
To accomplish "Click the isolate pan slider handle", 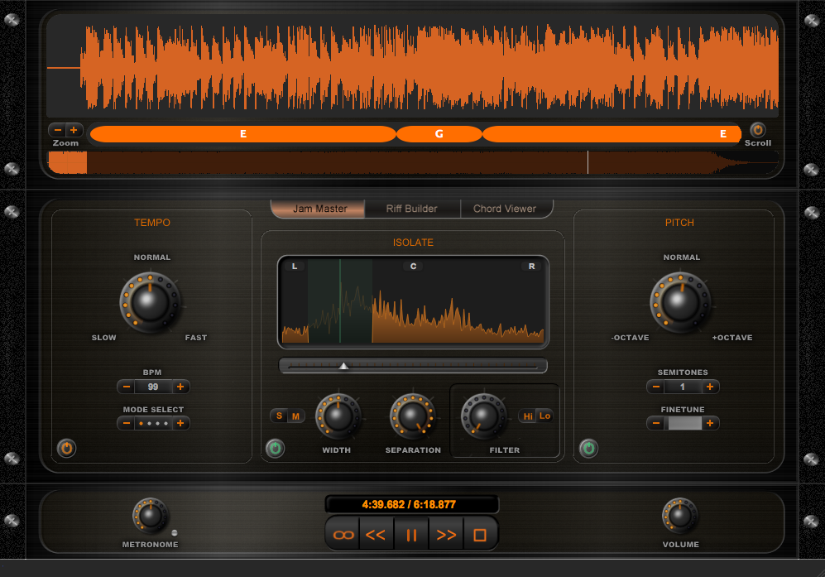I will 344,365.
